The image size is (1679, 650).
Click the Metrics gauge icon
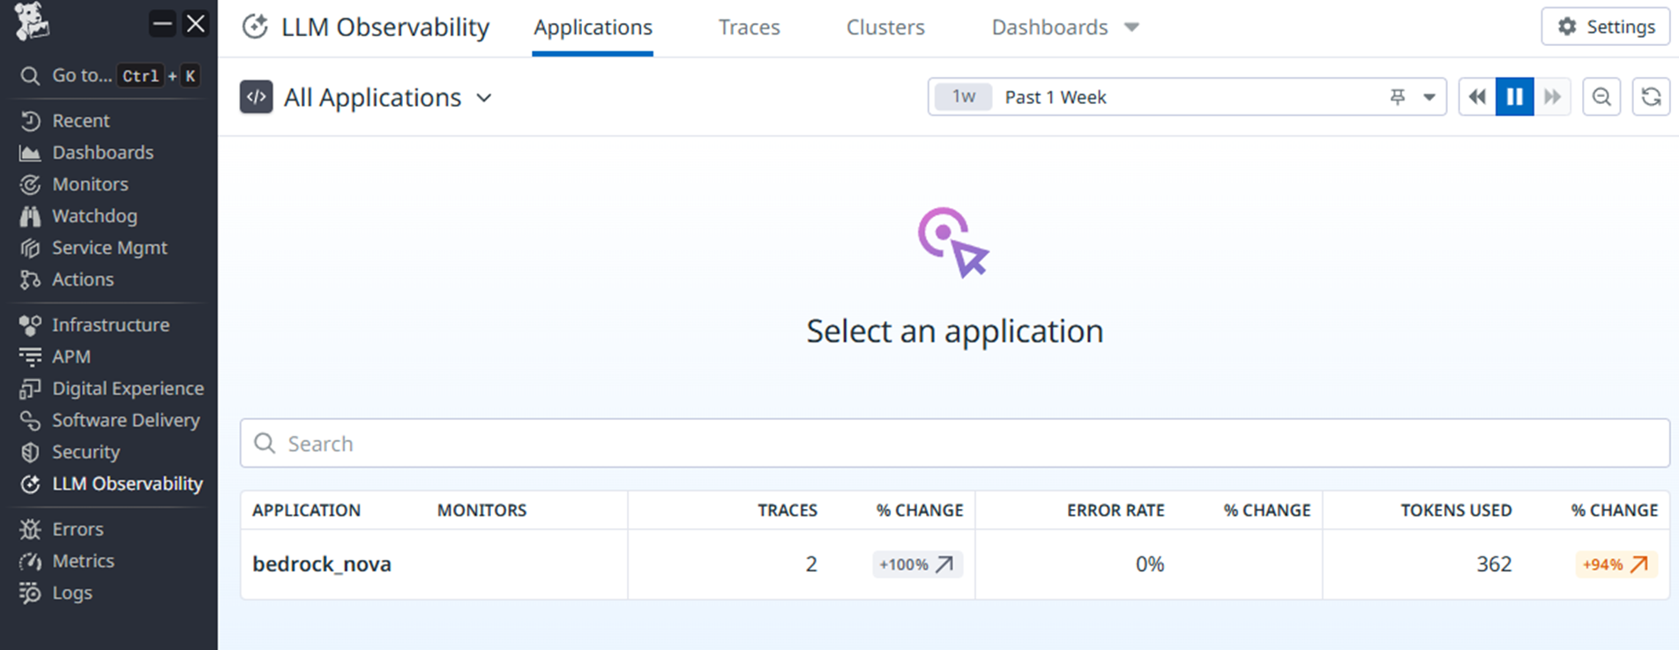(30, 561)
